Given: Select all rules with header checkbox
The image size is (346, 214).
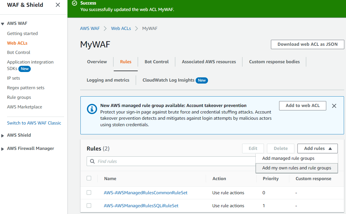Looking at the screenshot, I should [x=89, y=178].
